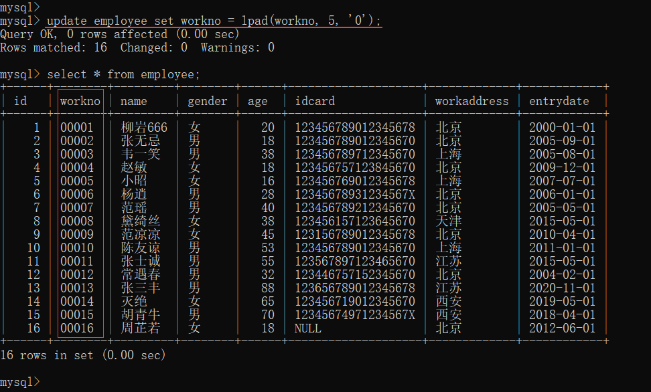
Task: Click idcard 12345678931234567X
Action: click(x=355, y=194)
